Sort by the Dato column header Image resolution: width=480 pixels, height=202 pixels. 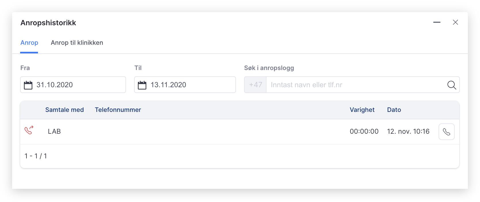[394, 110]
